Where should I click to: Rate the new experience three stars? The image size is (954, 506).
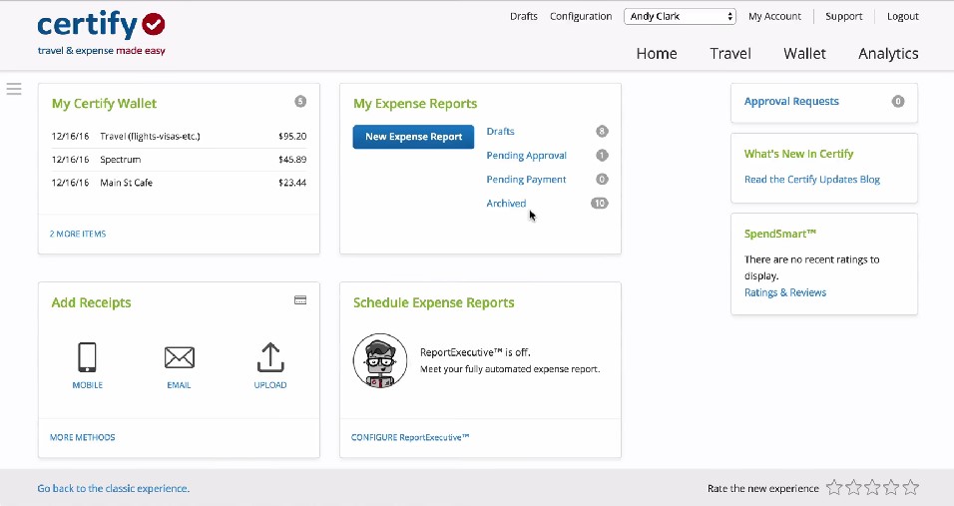coord(872,488)
